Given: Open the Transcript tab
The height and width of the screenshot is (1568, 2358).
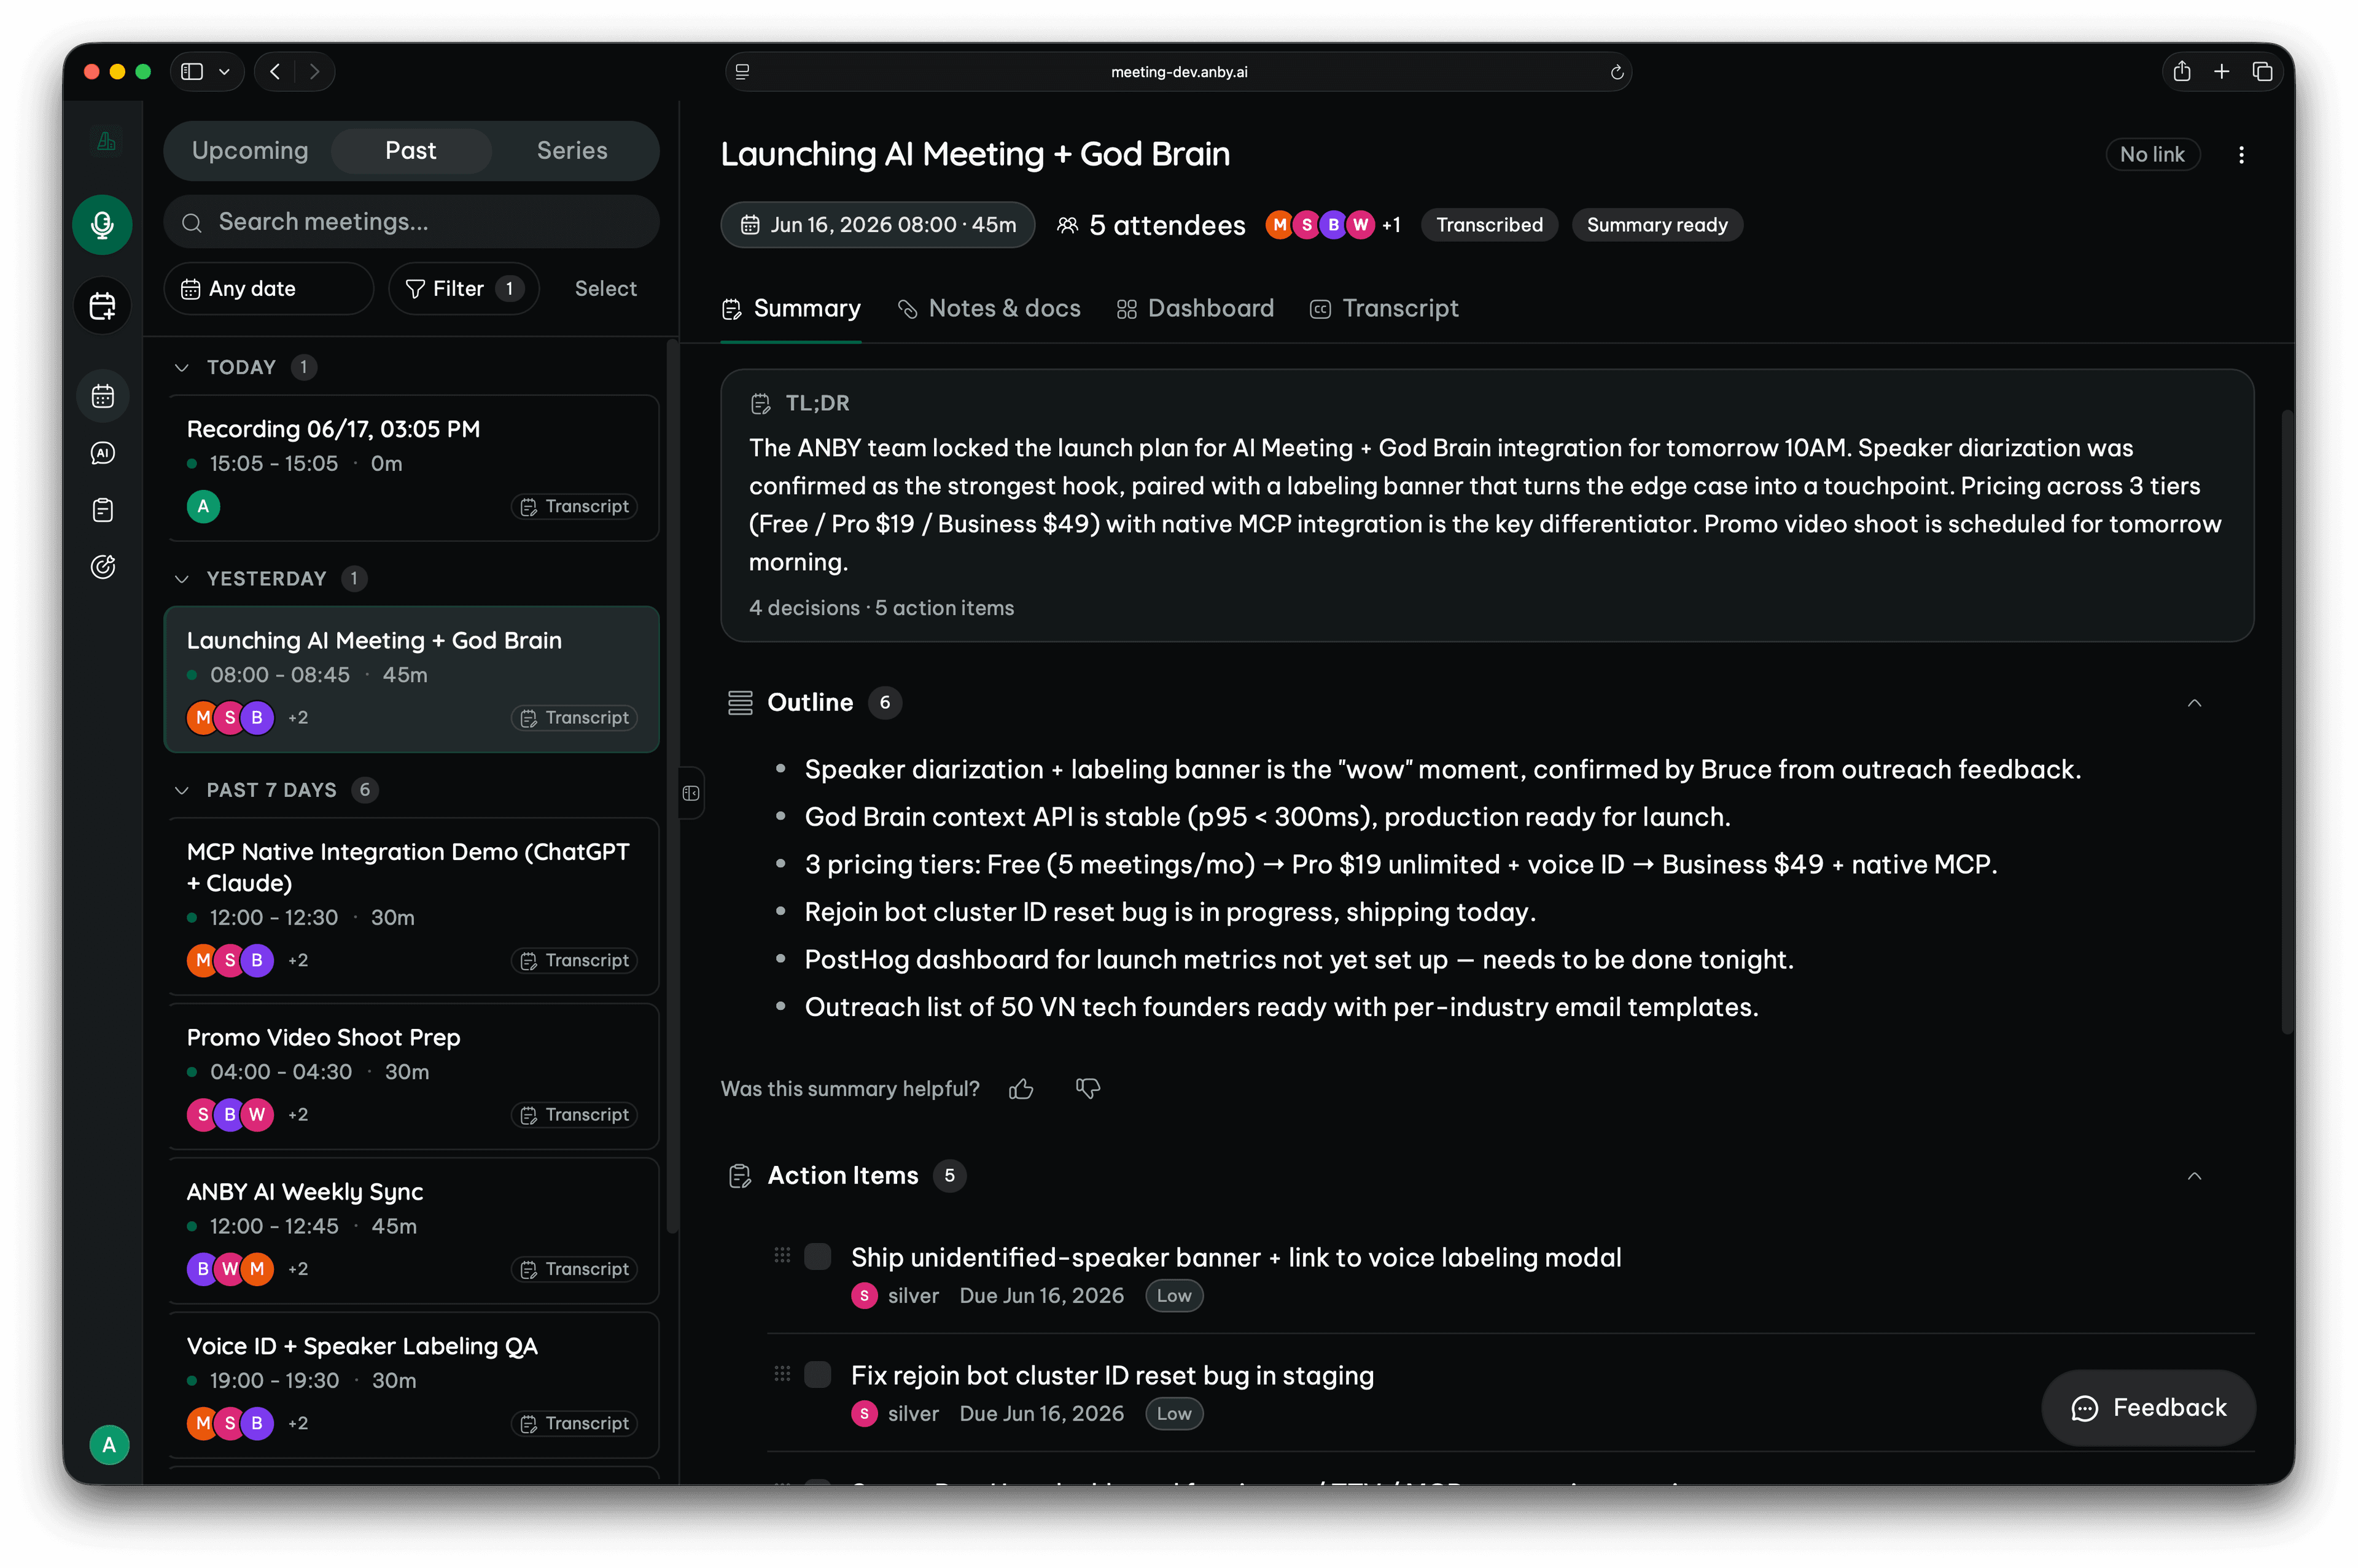Looking at the screenshot, I should pyautogui.click(x=1384, y=309).
